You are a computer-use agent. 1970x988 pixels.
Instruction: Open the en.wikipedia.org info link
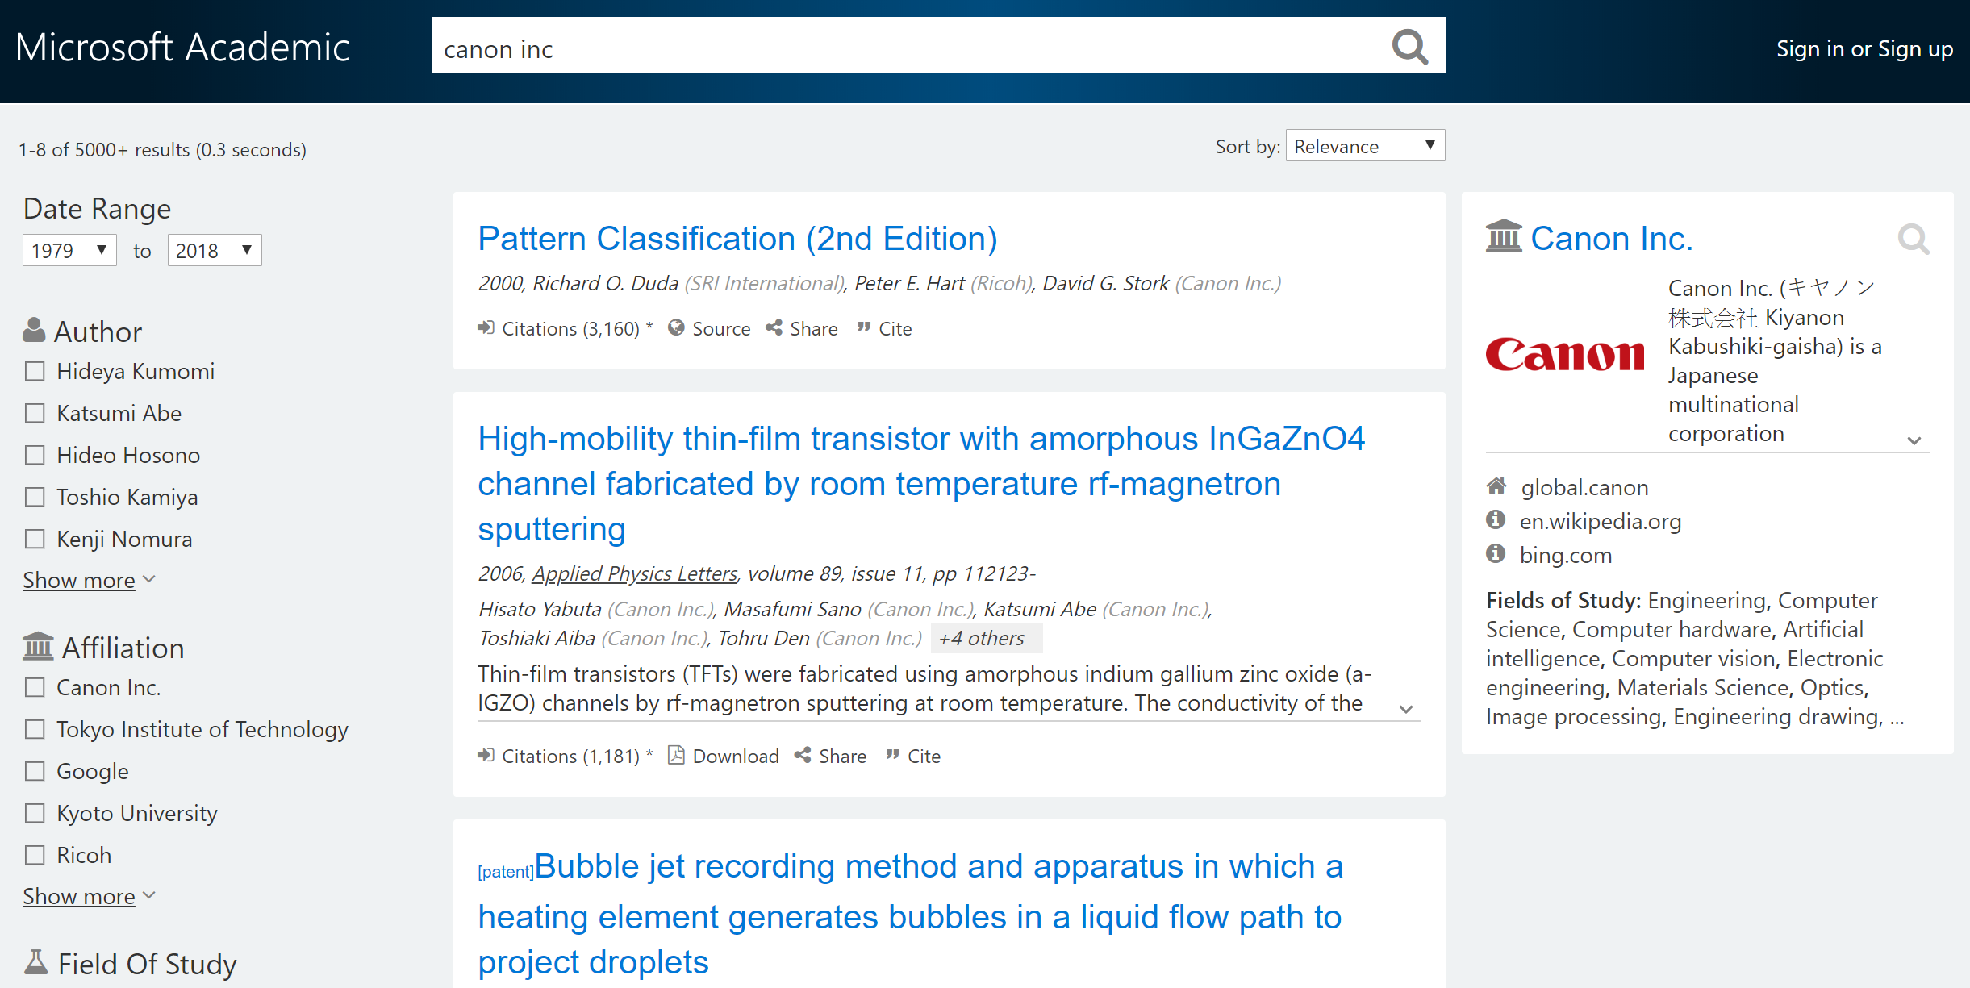(1600, 521)
